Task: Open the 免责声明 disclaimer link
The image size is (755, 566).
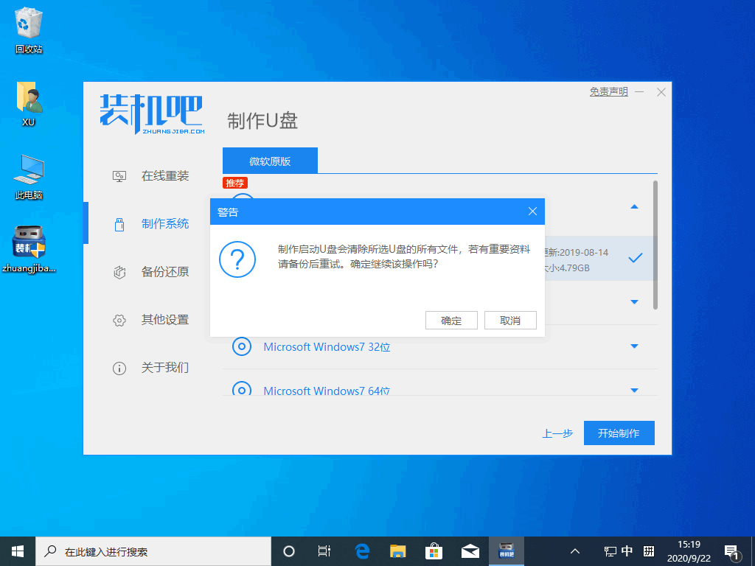Action: point(608,91)
